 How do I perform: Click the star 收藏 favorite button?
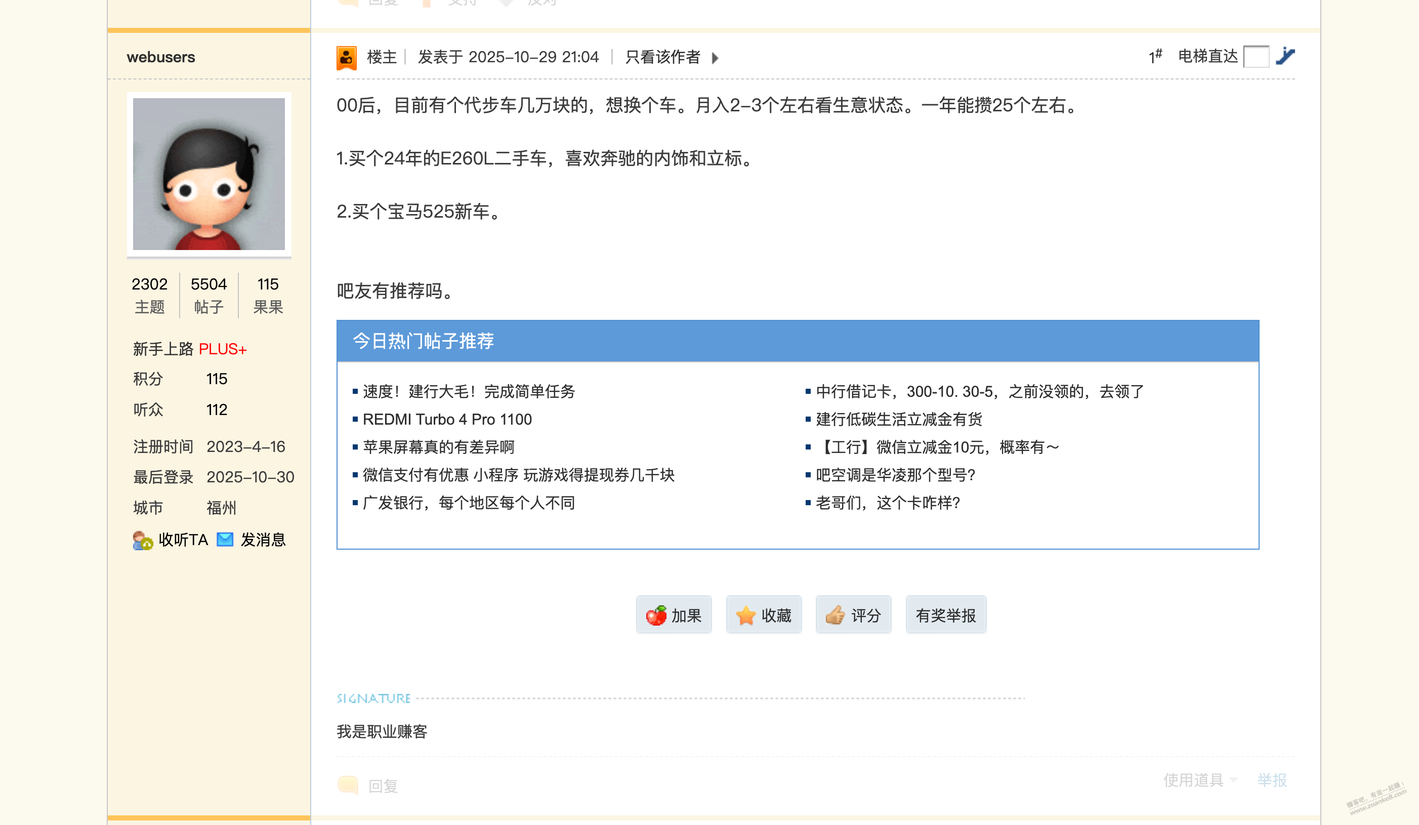click(764, 615)
